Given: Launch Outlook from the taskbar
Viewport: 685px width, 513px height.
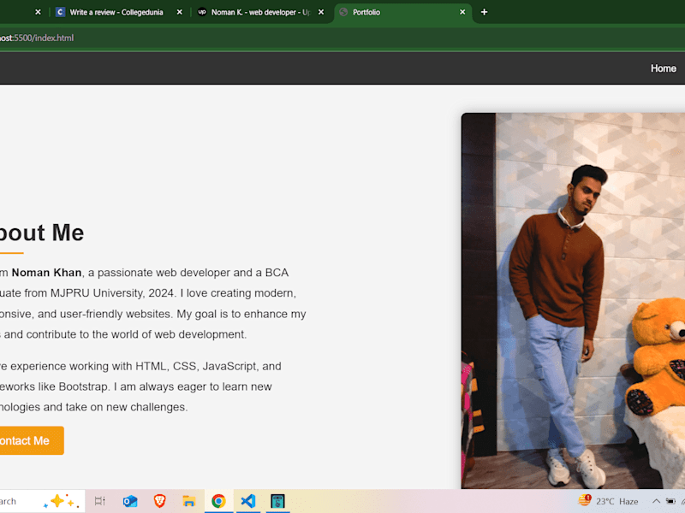Looking at the screenshot, I should 130,501.
